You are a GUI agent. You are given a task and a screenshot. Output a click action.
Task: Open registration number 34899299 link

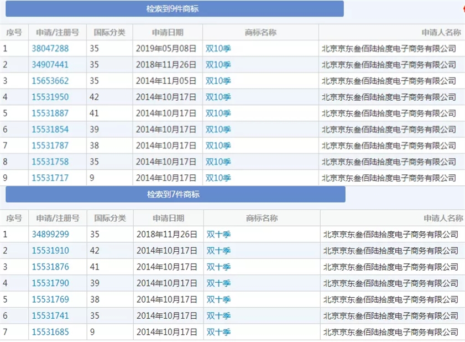coord(50,234)
